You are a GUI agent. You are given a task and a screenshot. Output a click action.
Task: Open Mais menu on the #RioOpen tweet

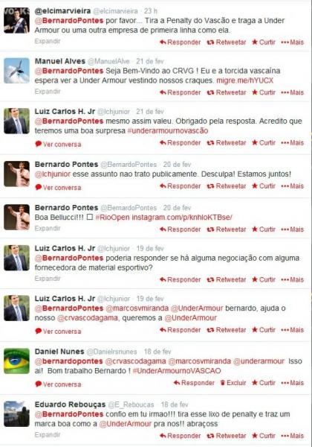pos(293,229)
